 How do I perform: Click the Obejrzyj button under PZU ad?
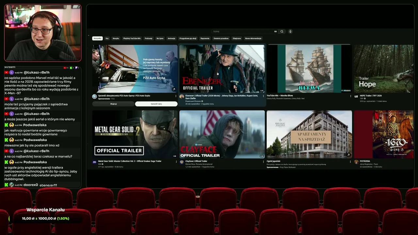pos(113,104)
